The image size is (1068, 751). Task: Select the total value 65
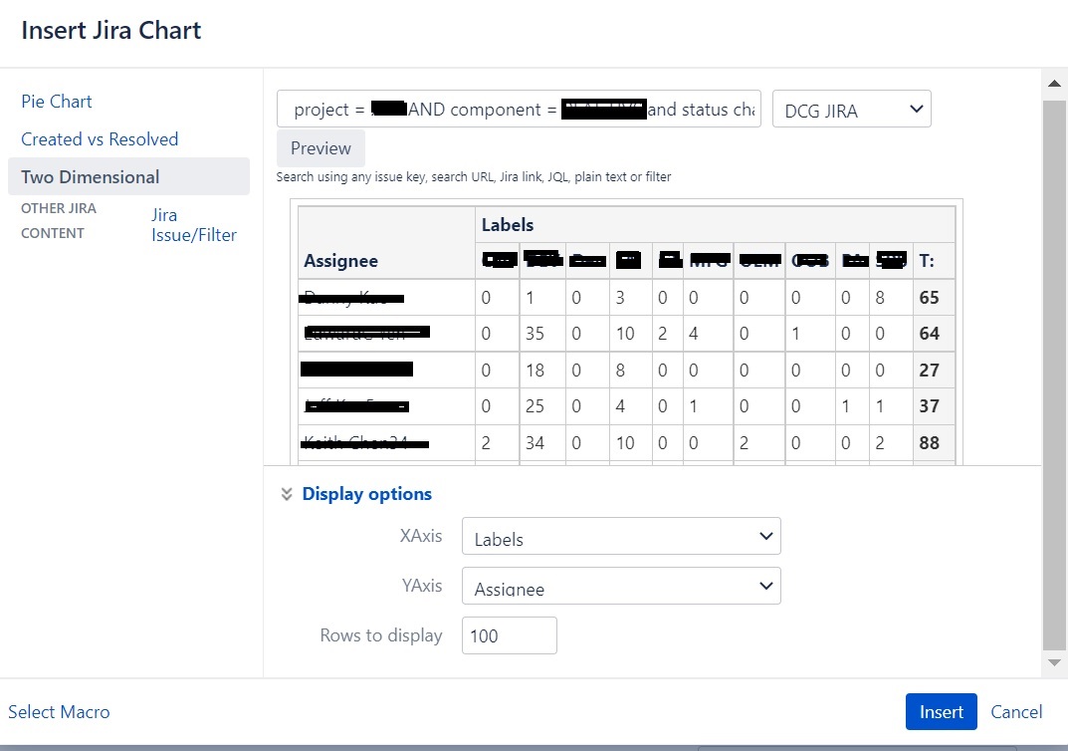click(x=929, y=298)
